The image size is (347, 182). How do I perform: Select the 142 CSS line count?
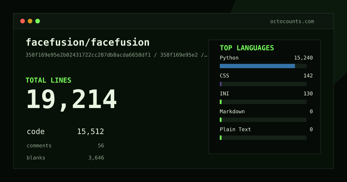click(x=308, y=76)
